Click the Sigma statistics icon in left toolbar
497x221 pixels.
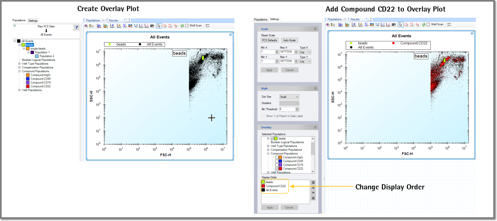125,26
